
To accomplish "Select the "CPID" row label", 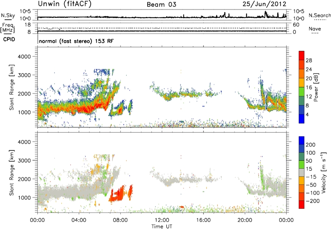I will tap(9, 39).
